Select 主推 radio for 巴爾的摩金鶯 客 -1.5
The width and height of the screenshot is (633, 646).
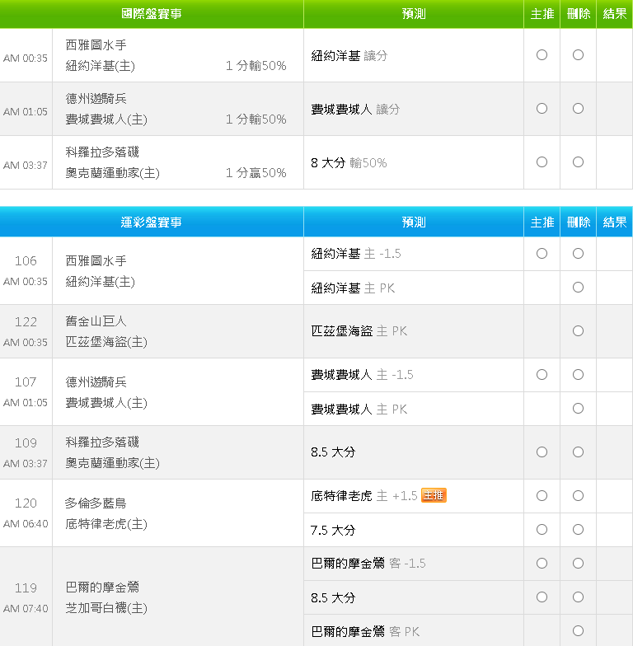click(x=542, y=564)
